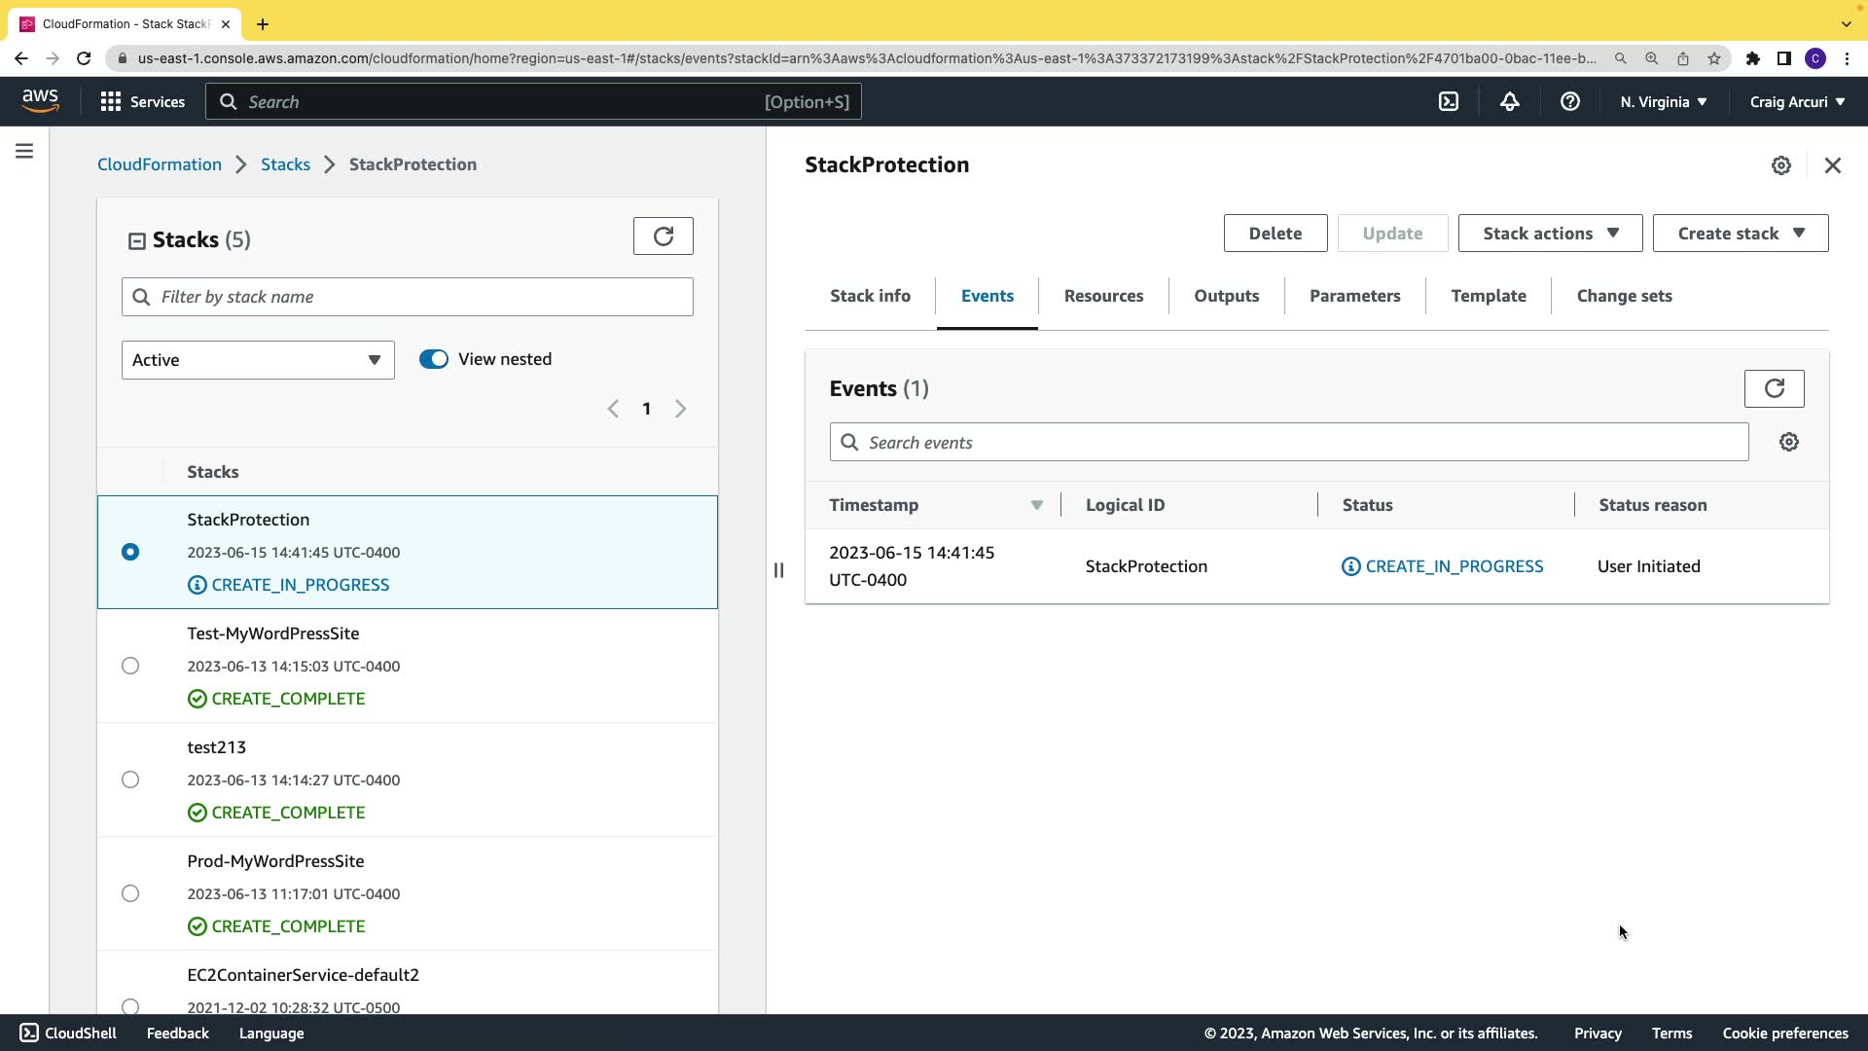Open the Active status filter dropdown
Viewport: 1868px width, 1051px height.
pyautogui.click(x=258, y=360)
